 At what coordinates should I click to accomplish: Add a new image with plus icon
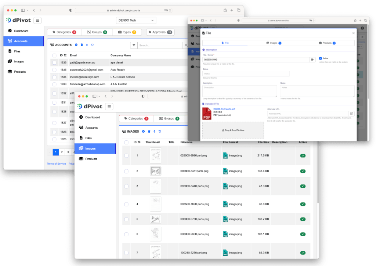pos(144,132)
